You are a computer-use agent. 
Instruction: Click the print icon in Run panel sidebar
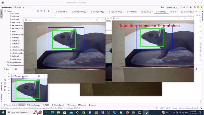click(5, 87)
